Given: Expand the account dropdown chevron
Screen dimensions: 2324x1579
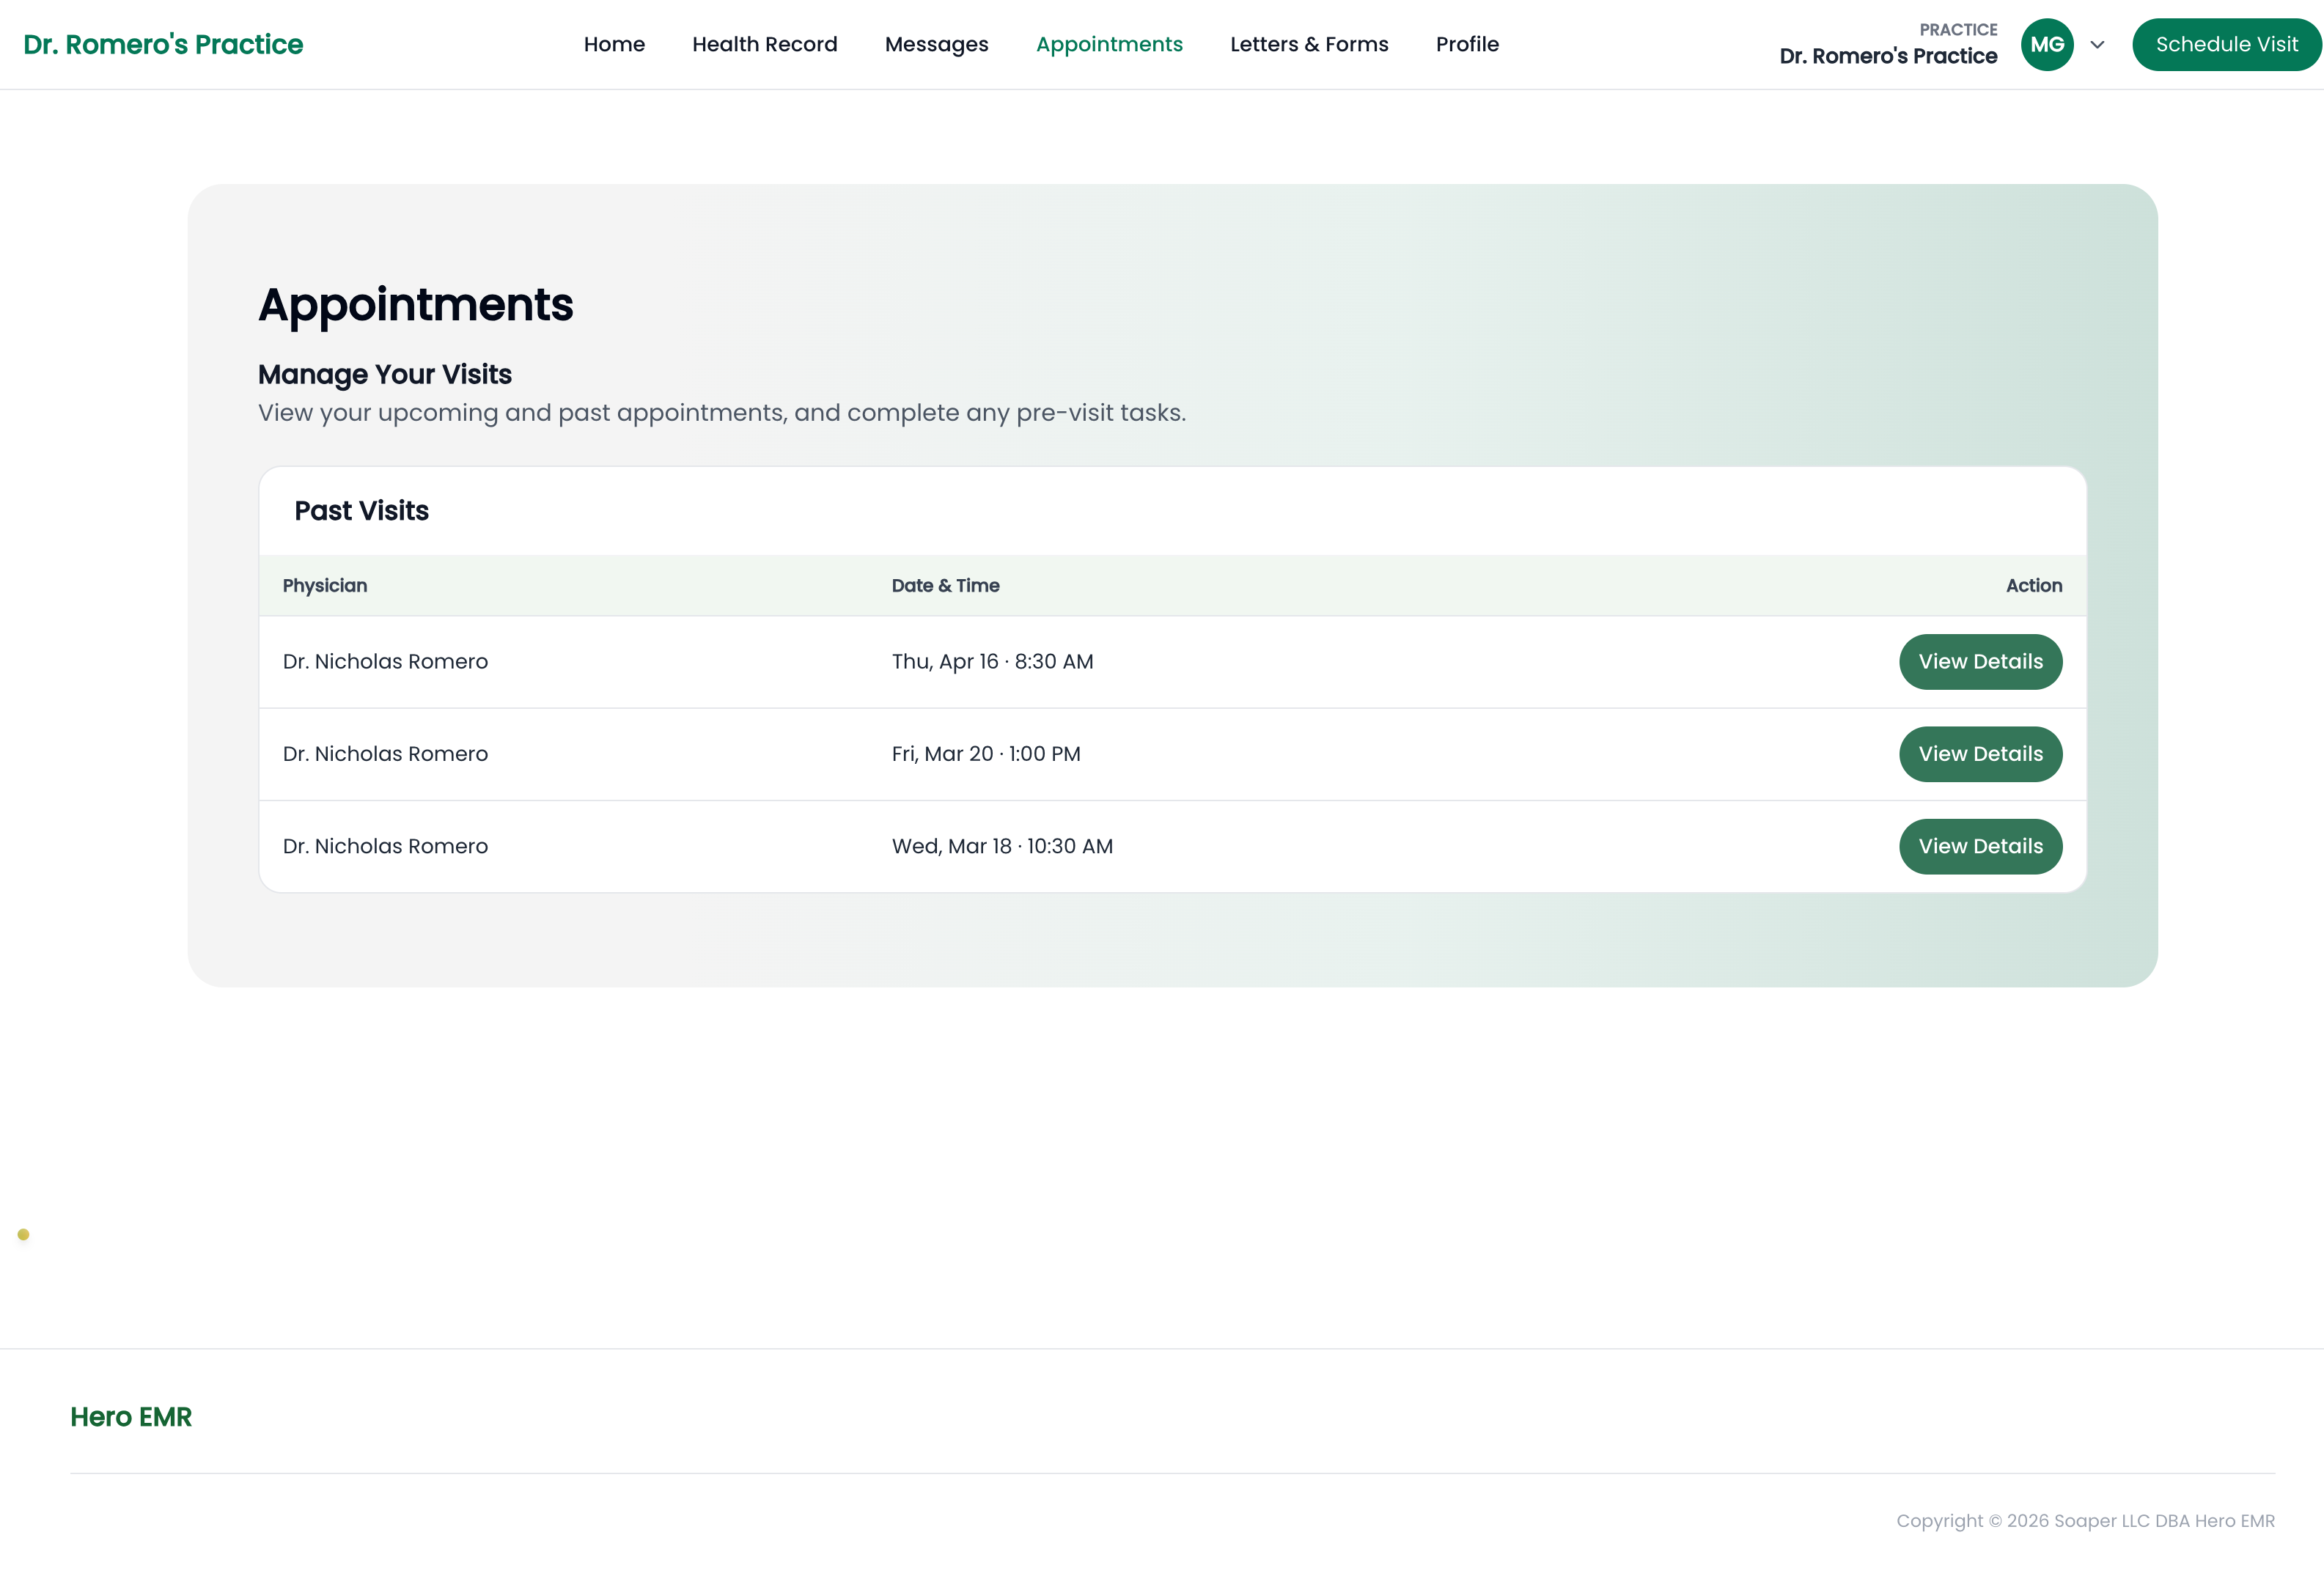Looking at the screenshot, I should (2097, 45).
